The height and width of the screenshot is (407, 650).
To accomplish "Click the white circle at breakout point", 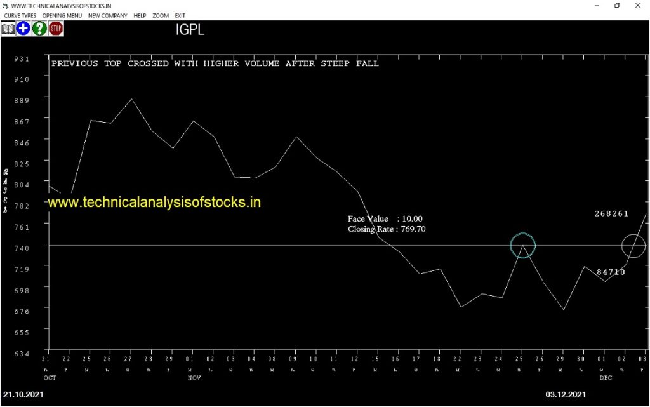I will tap(633, 245).
